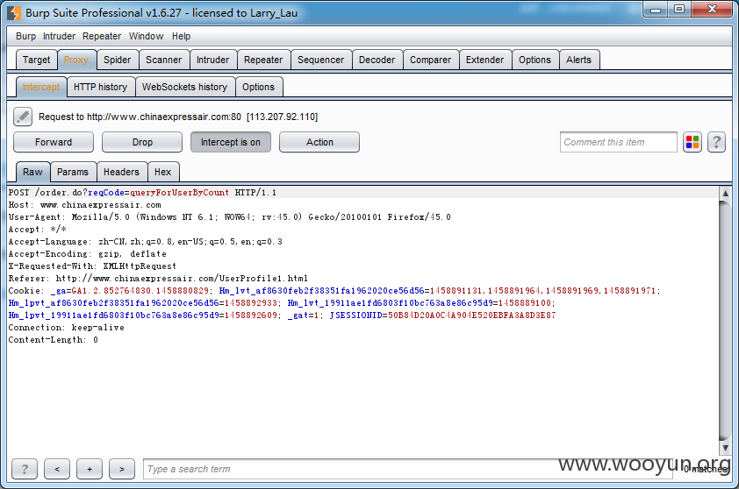Go to previous search match button

tap(57, 469)
